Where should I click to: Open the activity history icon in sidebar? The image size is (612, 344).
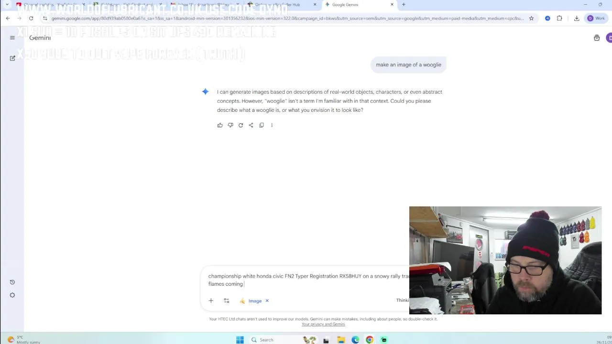[x=12, y=282]
